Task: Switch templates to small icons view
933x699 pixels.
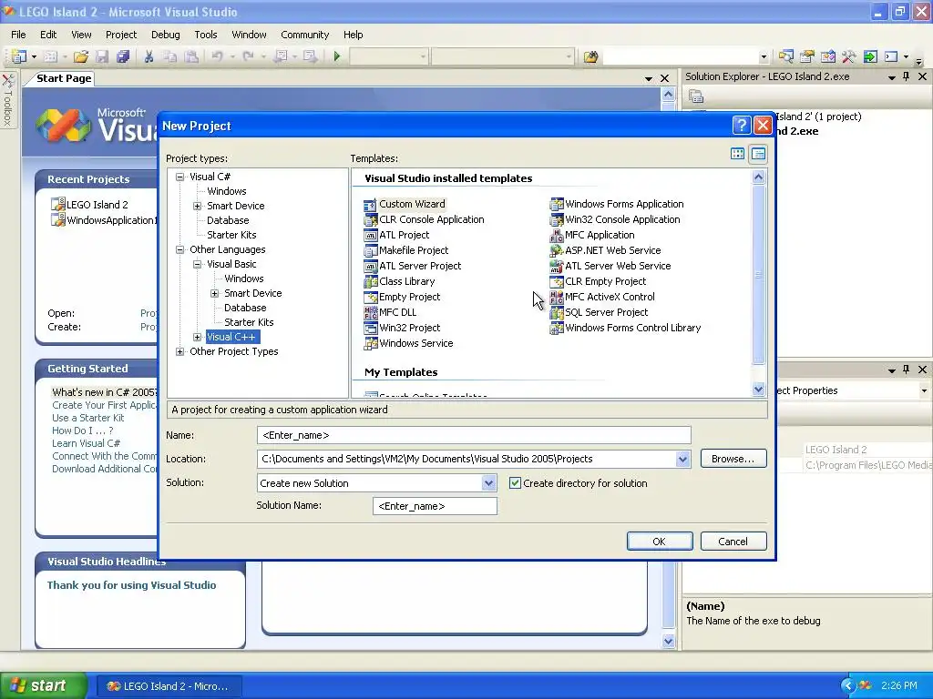Action: [x=758, y=154]
